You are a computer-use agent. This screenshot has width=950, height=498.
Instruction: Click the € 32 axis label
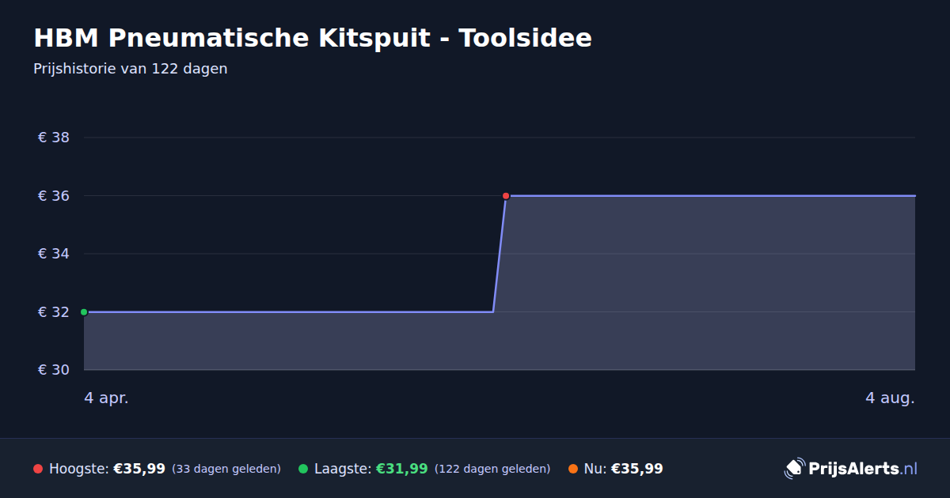click(54, 312)
